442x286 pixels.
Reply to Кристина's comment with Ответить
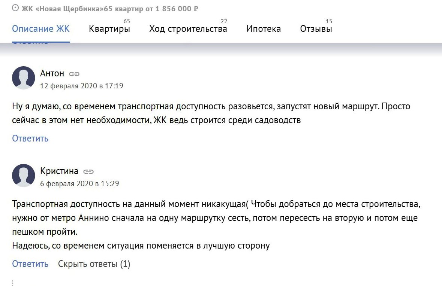tap(30, 264)
